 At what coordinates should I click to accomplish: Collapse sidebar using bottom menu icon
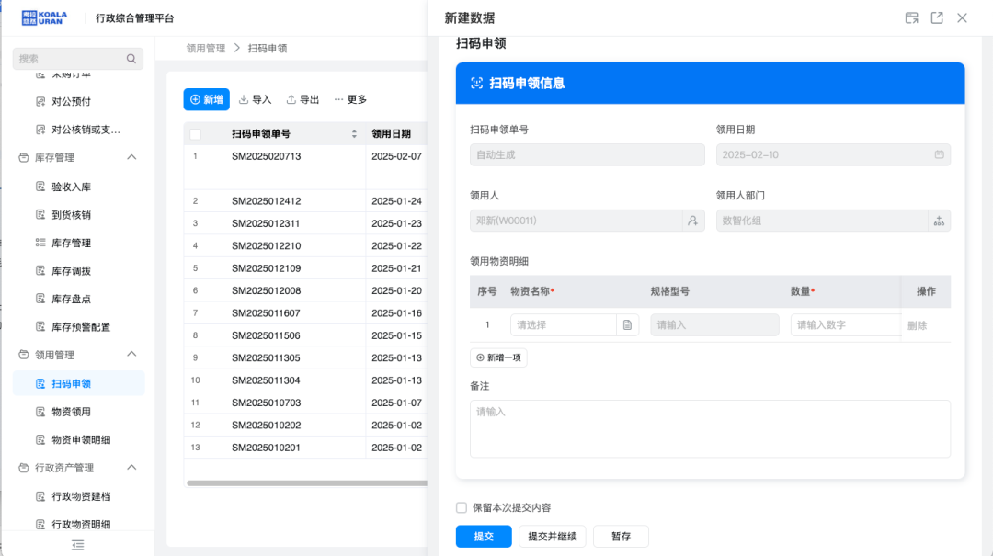pyautogui.click(x=78, y=545)
